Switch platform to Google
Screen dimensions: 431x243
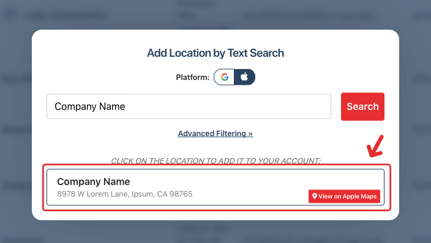(224, 77)
